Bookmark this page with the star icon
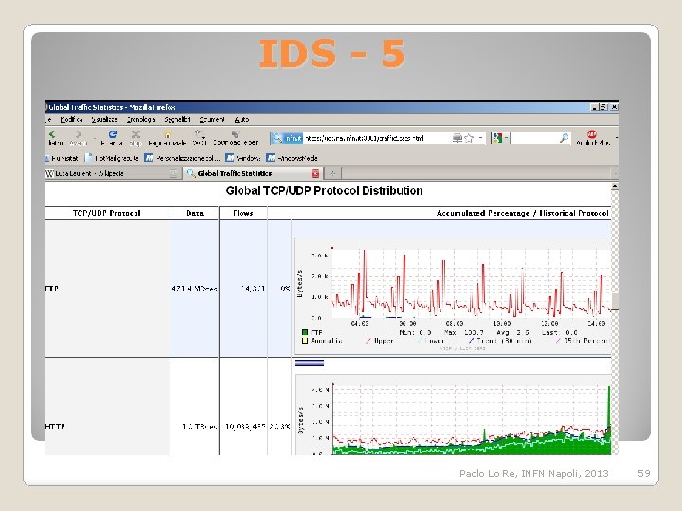 pos(469,138)
